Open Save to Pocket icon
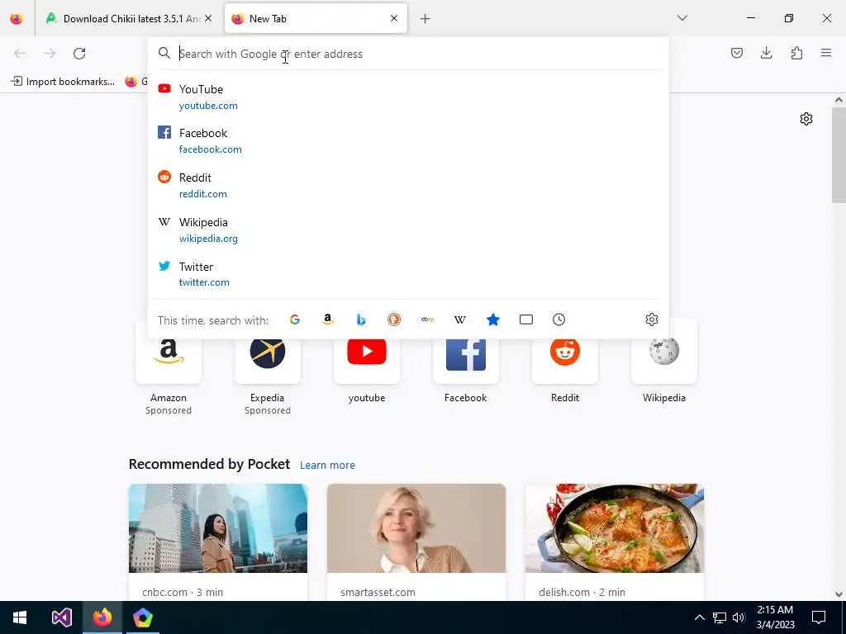Viewport: 846px width, 634px height. pos(736,53)
